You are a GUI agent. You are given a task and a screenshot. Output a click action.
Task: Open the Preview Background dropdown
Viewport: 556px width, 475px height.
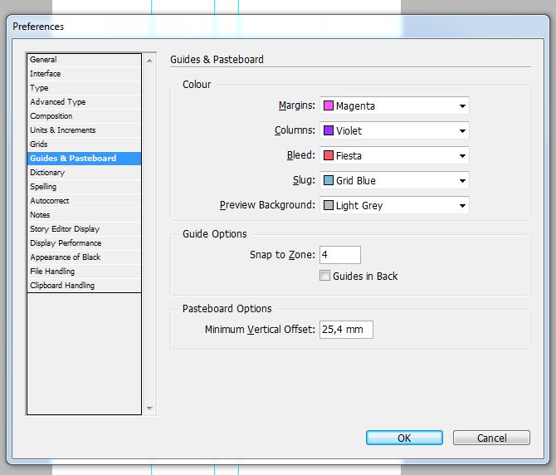coord(394,205)
